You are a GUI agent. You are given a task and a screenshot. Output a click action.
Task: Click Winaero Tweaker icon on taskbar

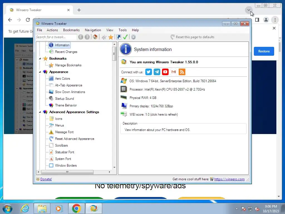click(94, 208)
